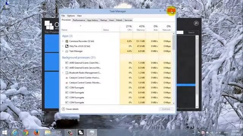
Task: Switch to the Services tab
Action: click(x=128, y=20)
